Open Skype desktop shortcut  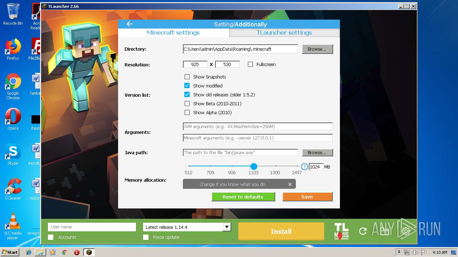[x=13, y=154]
